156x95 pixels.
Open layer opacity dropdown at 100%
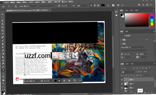pos(149,72)
